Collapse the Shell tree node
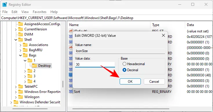This screenshot has height=112, width=213. coord(16,40)
